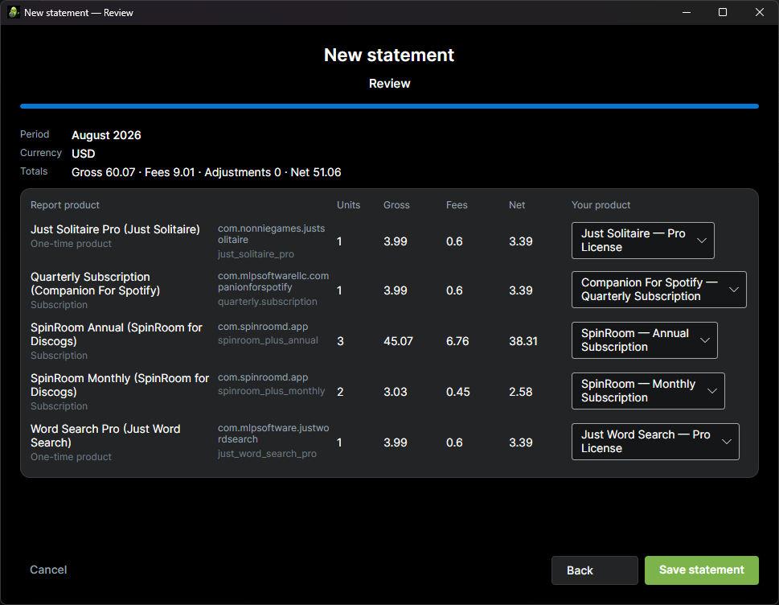This screenshot has height=605, width=779.
Task: Click the "3.03" gross value for SpinRoom Monthly
Action: [x=396, y=392]
